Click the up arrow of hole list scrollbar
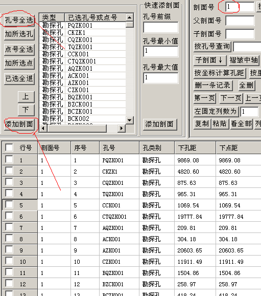The height and width of the screenshot is (296, 261). tap(129, 17)
